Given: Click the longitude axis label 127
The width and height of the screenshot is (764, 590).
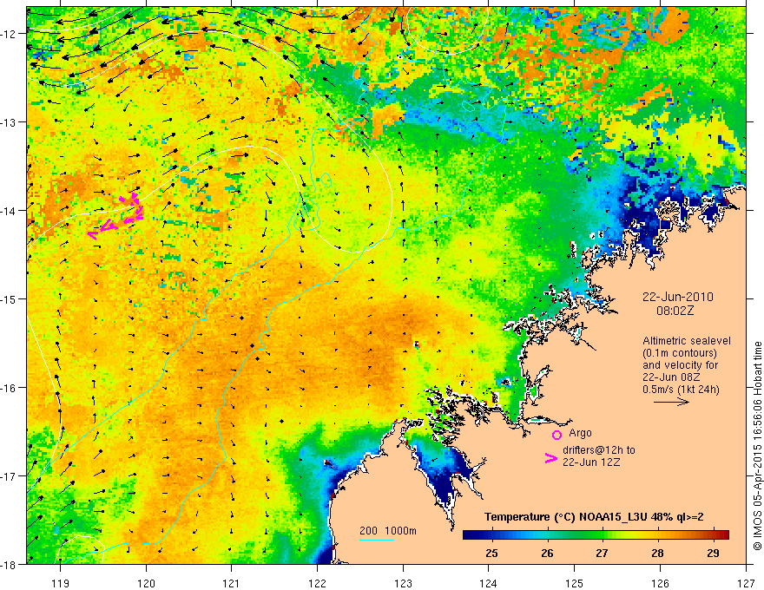Looking at the screenshot, I should pyautogui.click(x=746, y=583).
